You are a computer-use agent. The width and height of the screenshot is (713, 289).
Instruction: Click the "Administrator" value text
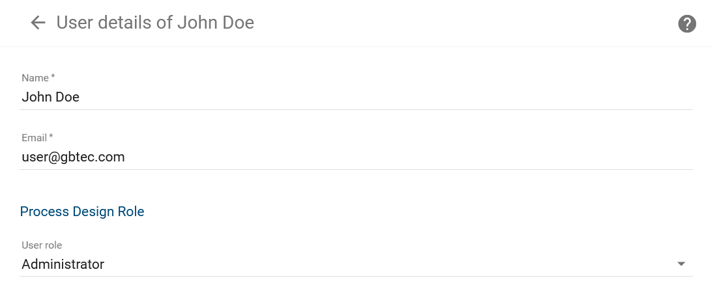[x=63, y=264]
